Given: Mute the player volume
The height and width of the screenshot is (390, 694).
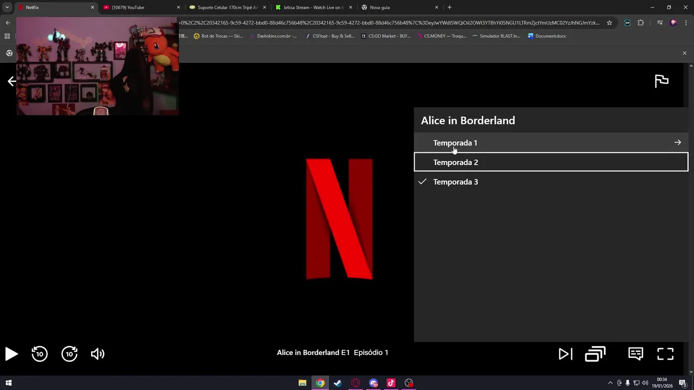Looking at the screenshot, I should point(98,354).
